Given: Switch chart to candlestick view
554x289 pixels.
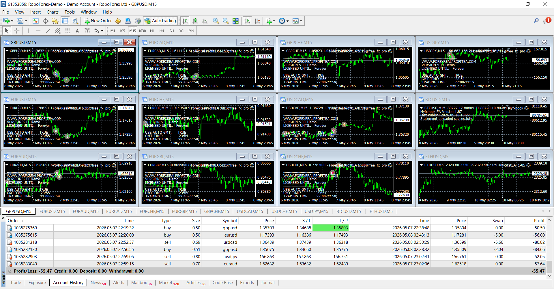Looking at the screenshot, I should click(x=195, y=21).
